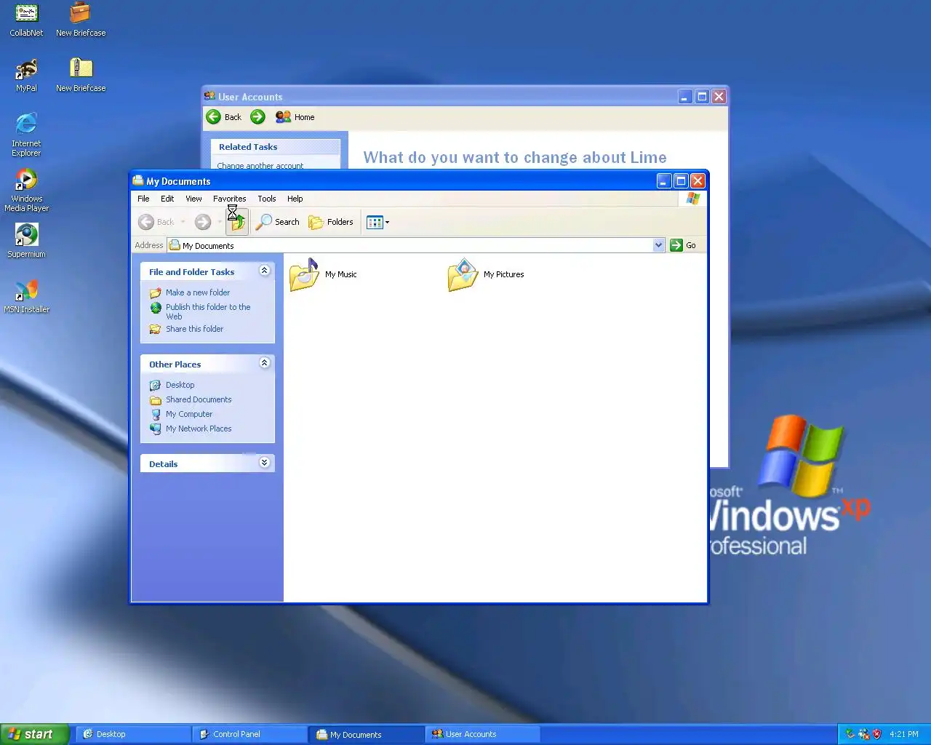
Task: Click Publish this folder to the Web
Action: [x=208, y=311]
